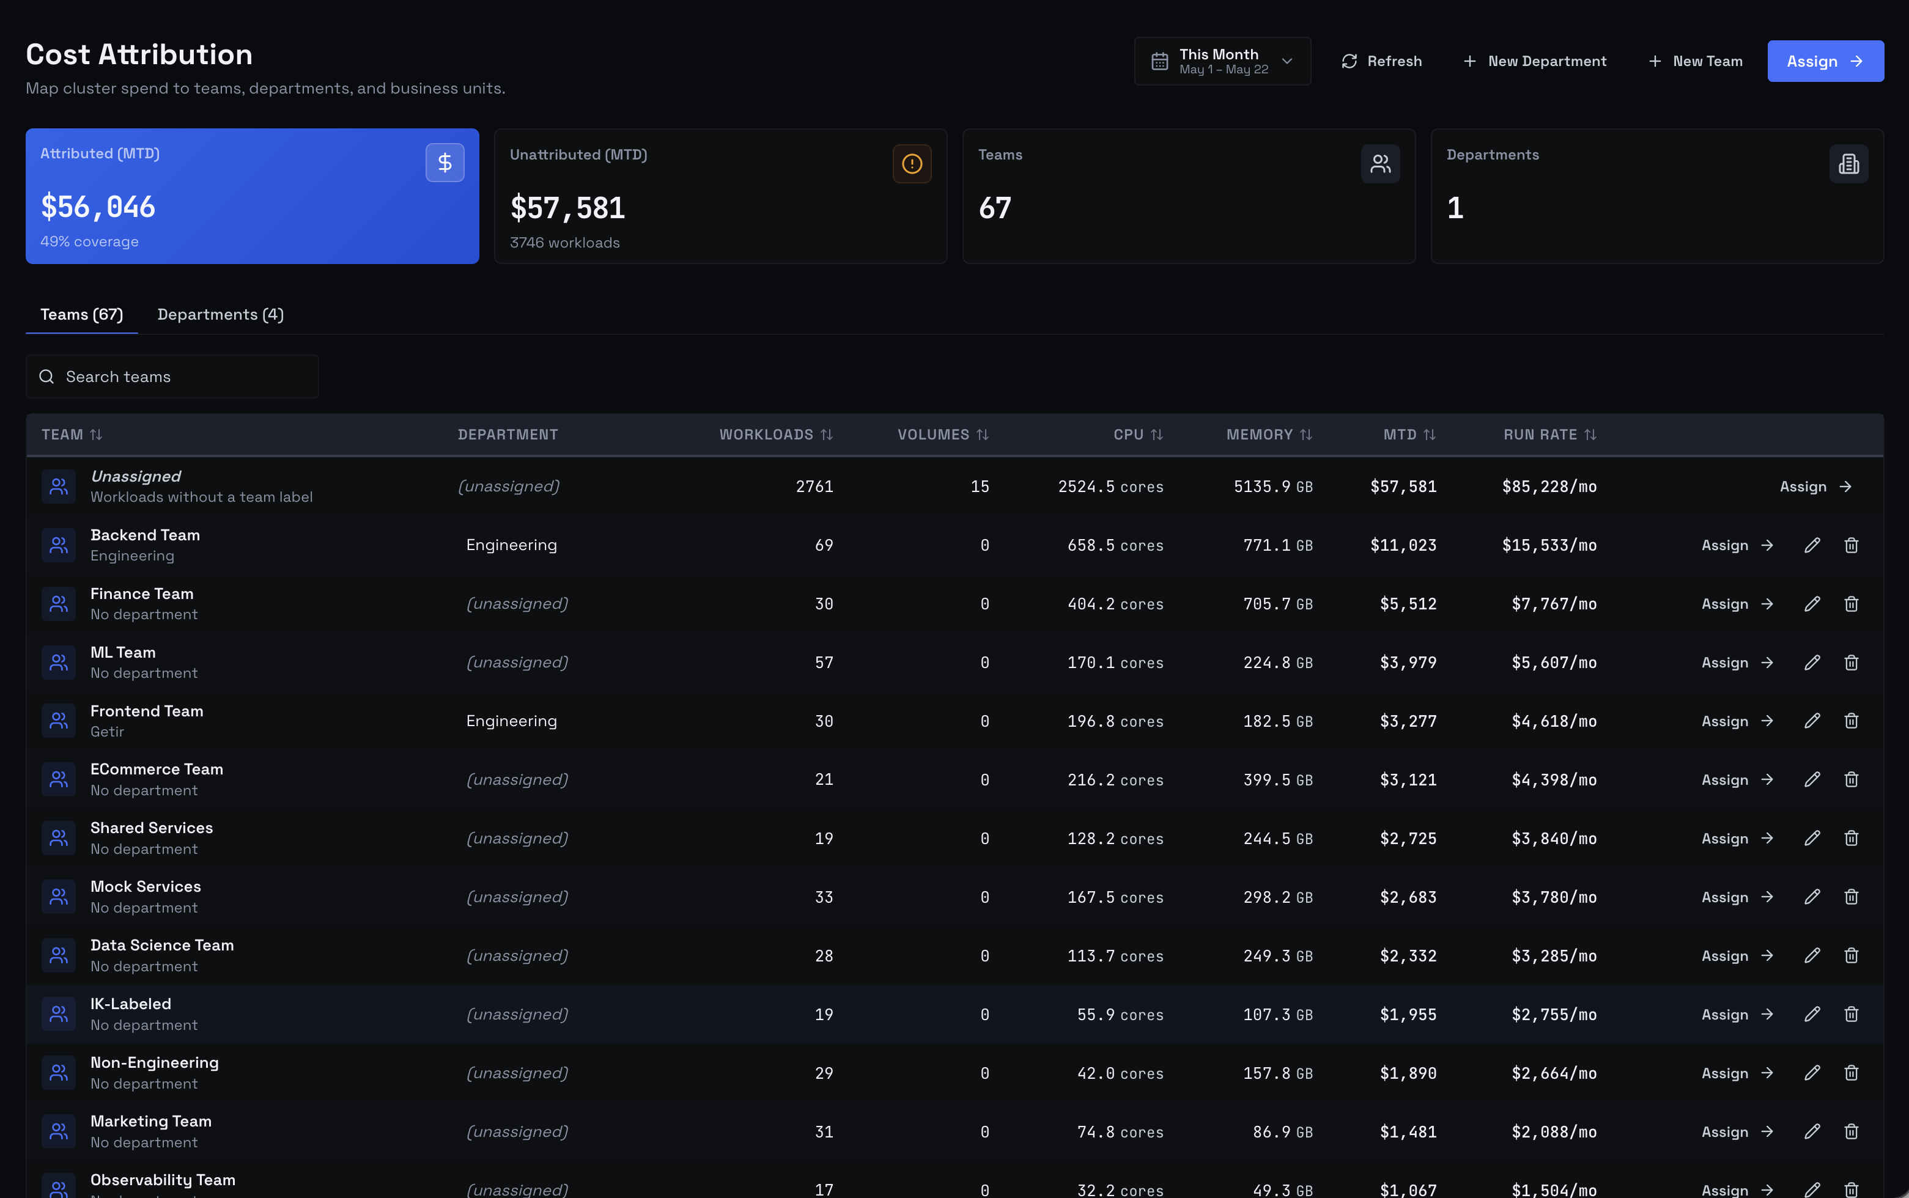This screenshot has height=1198, width=1909.
Task: Delete Shared Services via trash icon
Action: pyautogui.click(x=1850, y=838)
